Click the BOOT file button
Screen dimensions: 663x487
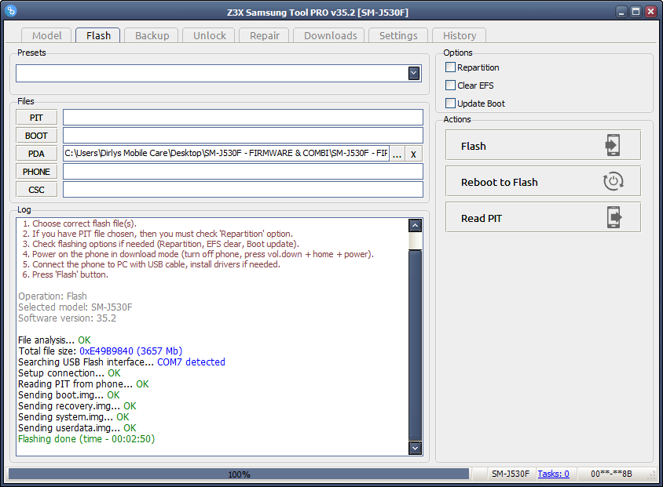click(36, 136)
